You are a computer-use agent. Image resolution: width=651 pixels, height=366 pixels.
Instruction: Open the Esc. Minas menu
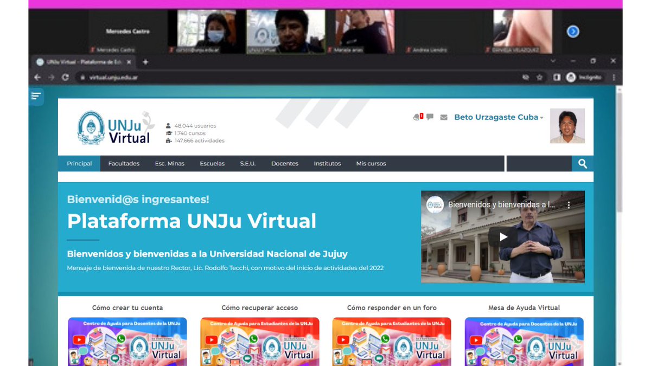pyautogui.click(x=170, y=163)
